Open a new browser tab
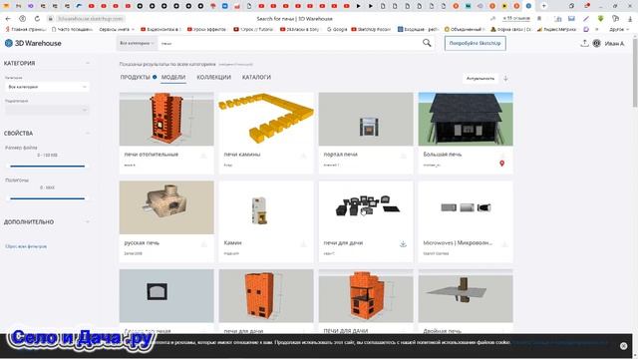Screen dimensions: 638x359 pyautogui.click(x=543, y=6)
